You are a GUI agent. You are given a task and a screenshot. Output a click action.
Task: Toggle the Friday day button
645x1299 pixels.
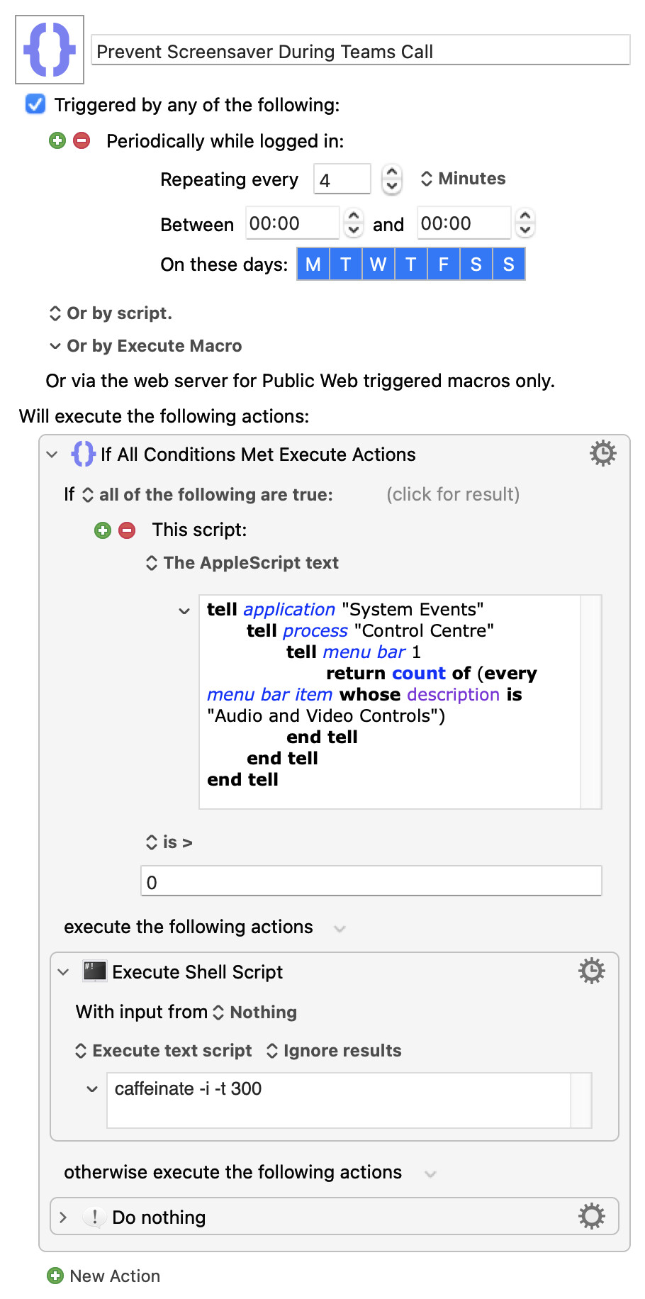coord(444,264)
